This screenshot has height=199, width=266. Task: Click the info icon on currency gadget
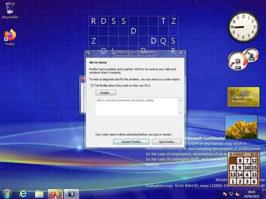(x=244, y=93)
